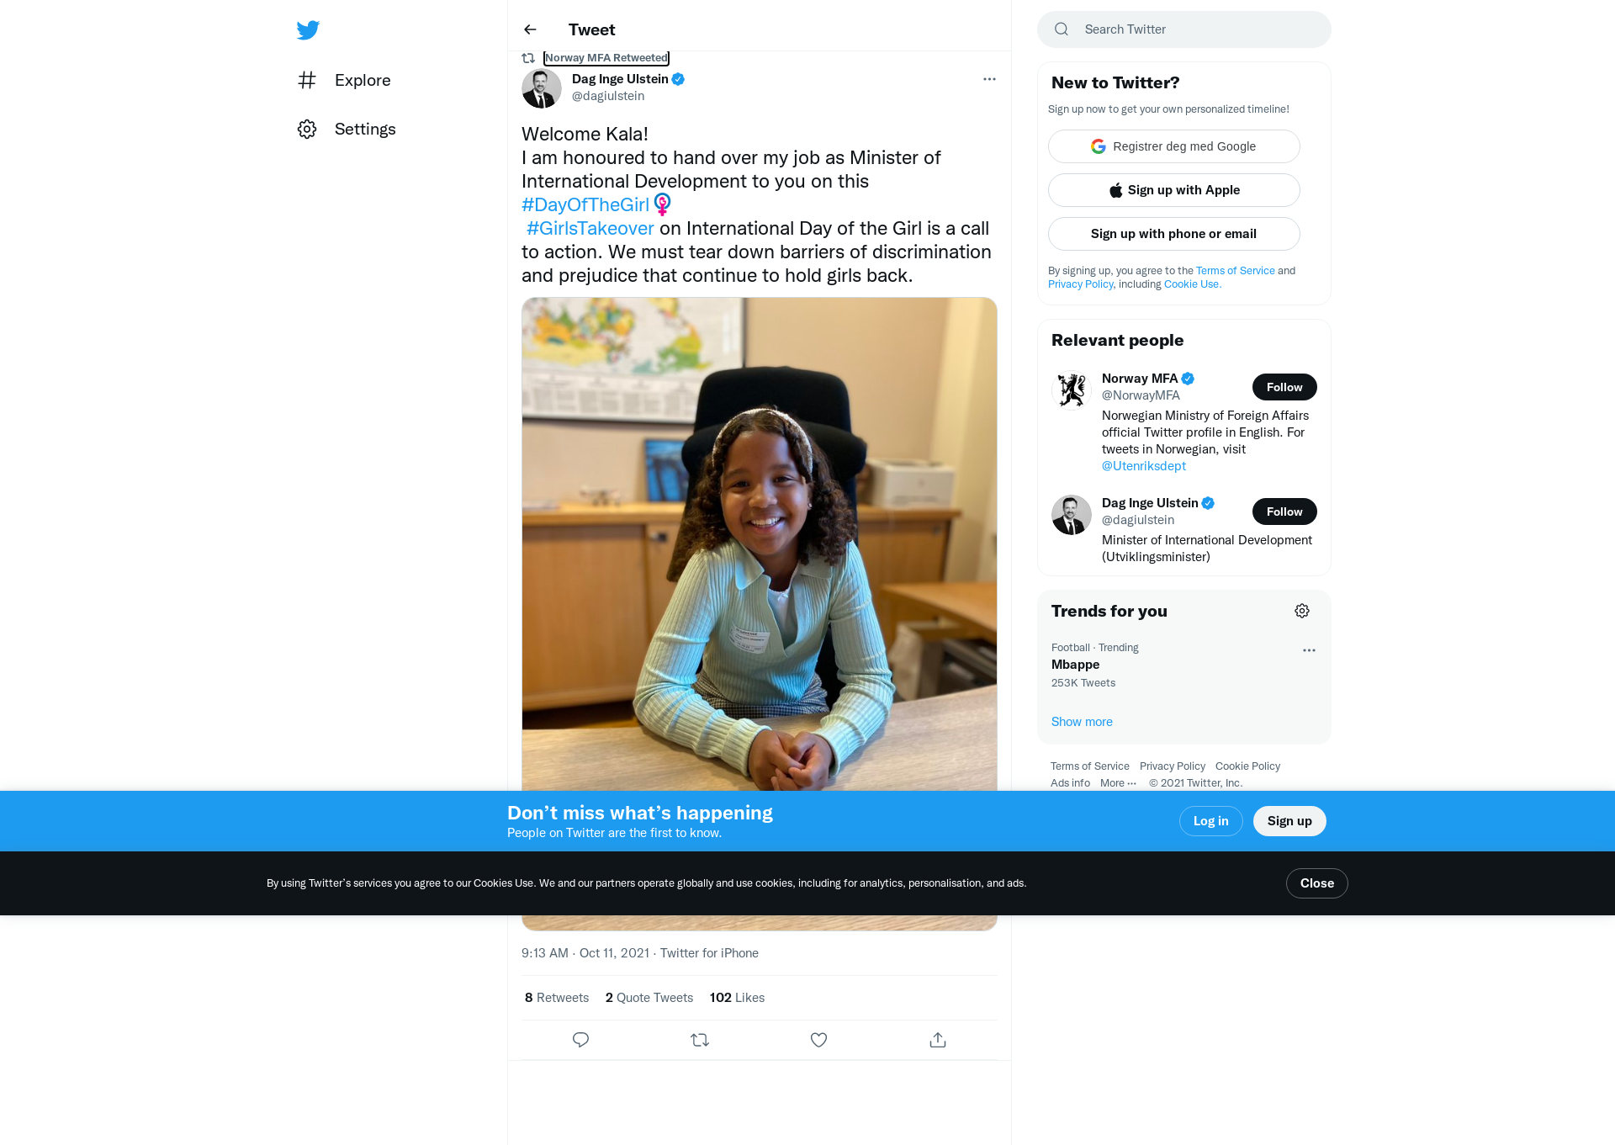Retweet using the arrows icon below tweet
The image size is (1615, 1145).
point(700,1040)
